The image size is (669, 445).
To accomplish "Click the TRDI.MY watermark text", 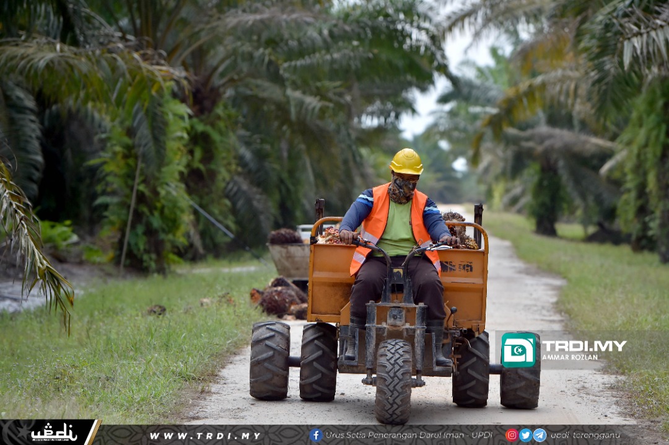I will coord(584,346).
